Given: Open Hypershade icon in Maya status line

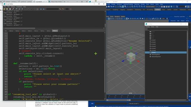Looking at the screenshot, I should [x=171, y=7].
